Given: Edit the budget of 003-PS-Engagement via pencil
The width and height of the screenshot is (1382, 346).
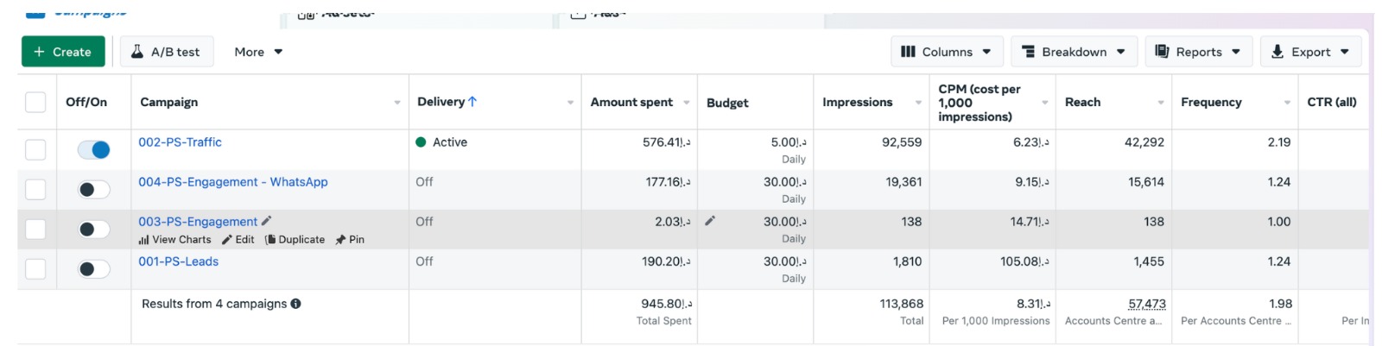Looking at the screenshot, I should coord(710,221).
